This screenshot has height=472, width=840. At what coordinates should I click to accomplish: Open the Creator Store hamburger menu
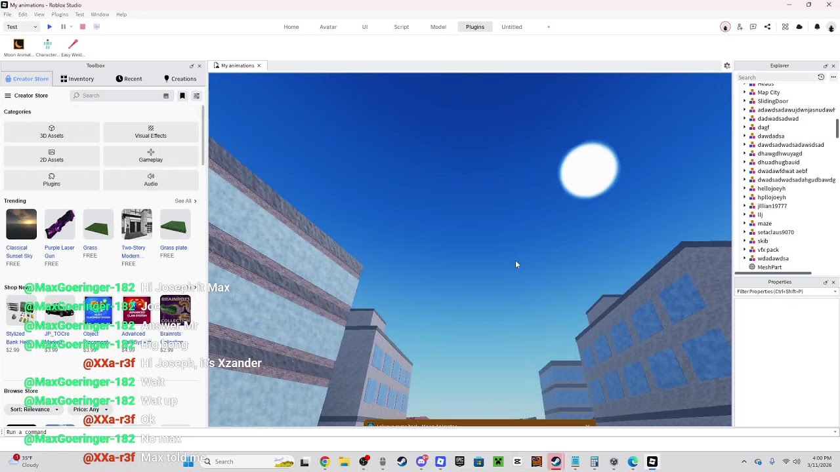[x=8, y=96]
